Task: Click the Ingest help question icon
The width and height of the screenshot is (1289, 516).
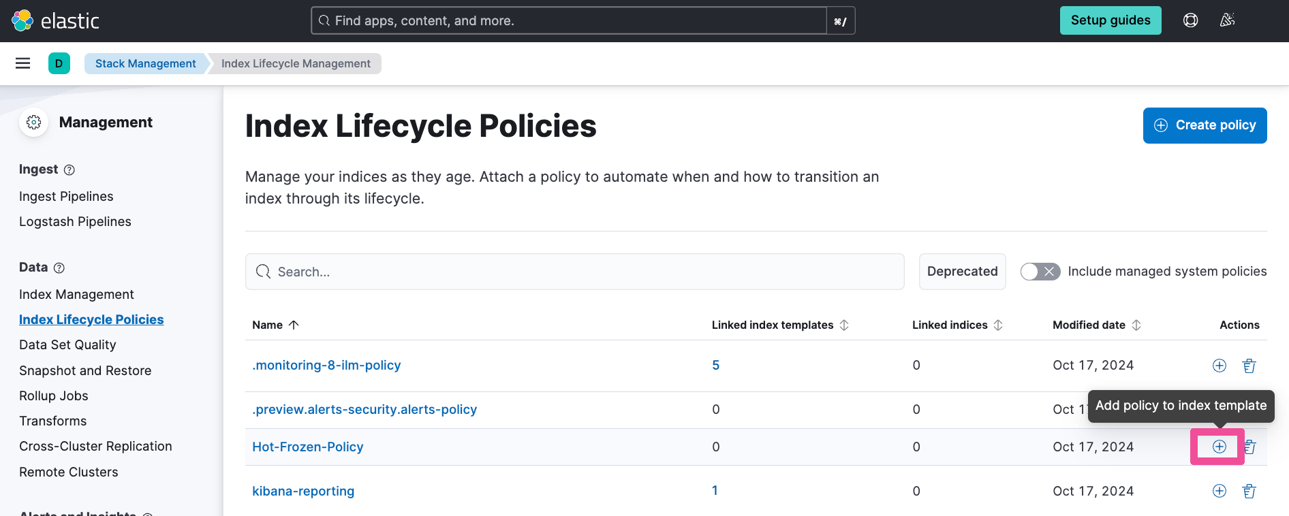Action: click(x=69, y=170)
